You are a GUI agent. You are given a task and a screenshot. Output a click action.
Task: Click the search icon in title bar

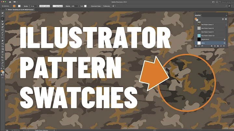pyautogui.click(x=220, y=2)
